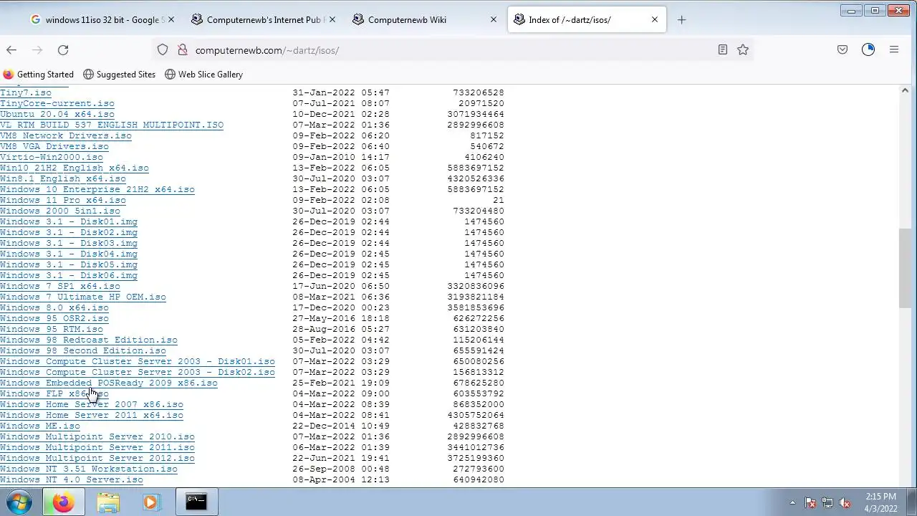917x516 pixels.
Task: Close the Index of /~dartz/isos/ tab
Action: click(x=654, y=19)
